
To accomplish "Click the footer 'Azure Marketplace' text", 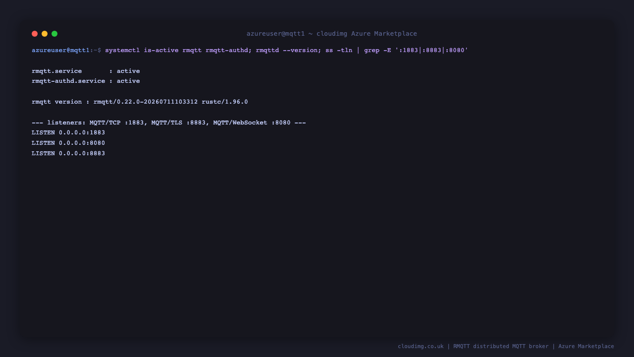I will point(586,346).
